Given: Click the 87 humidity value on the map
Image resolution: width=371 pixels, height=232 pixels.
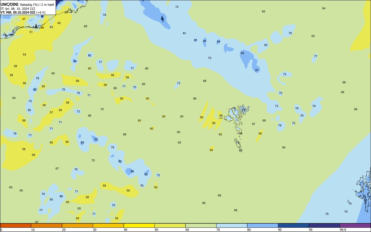Looking at the screenshot, I should [x=257, y=70].
